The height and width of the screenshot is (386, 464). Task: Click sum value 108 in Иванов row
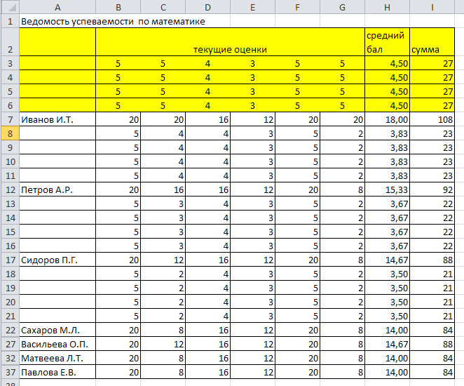point(432,120)
